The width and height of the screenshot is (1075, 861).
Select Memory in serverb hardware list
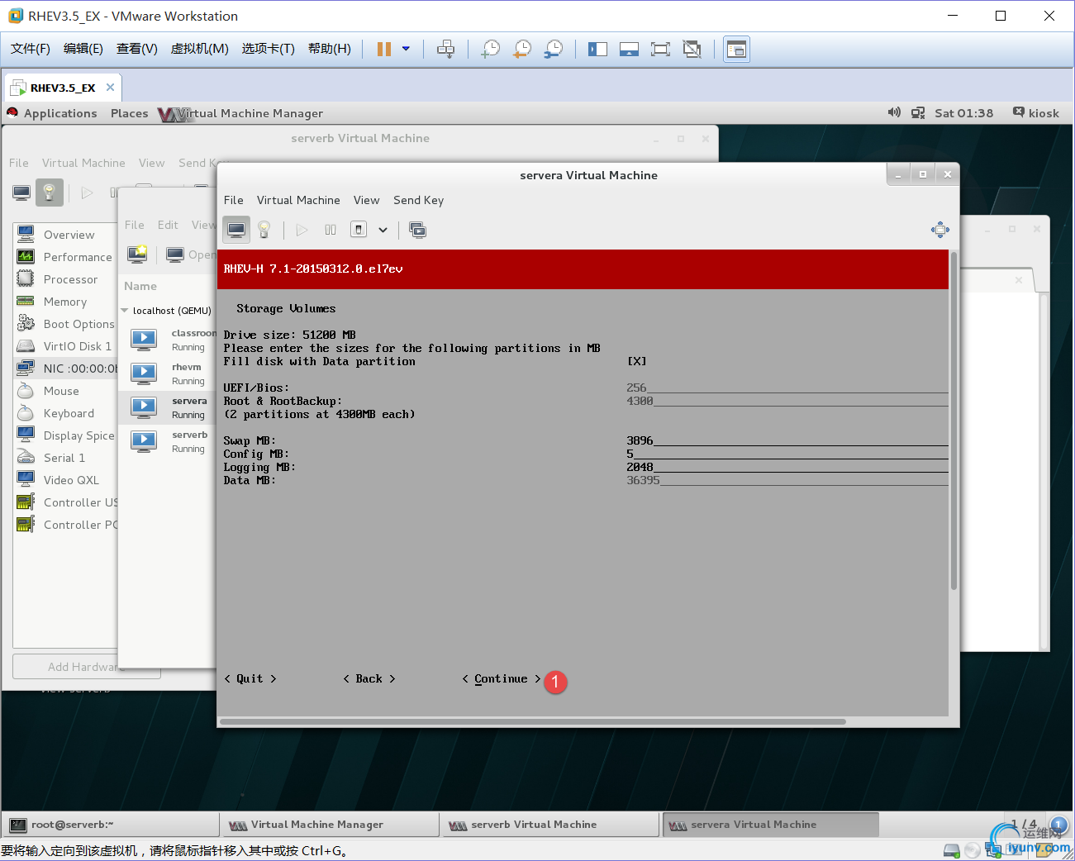coord(66,302)
